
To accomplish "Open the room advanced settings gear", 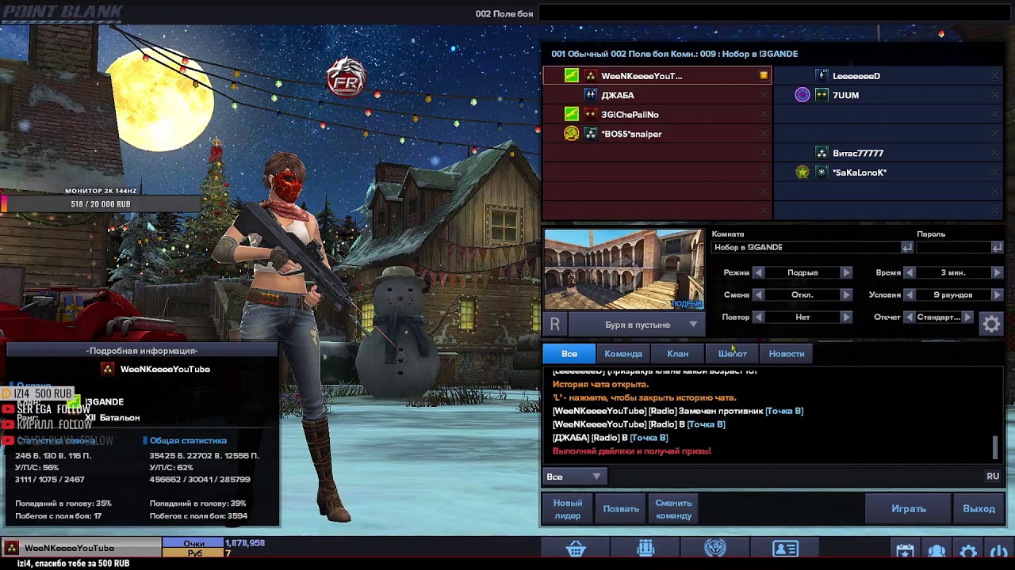I will tap(991, 323).
